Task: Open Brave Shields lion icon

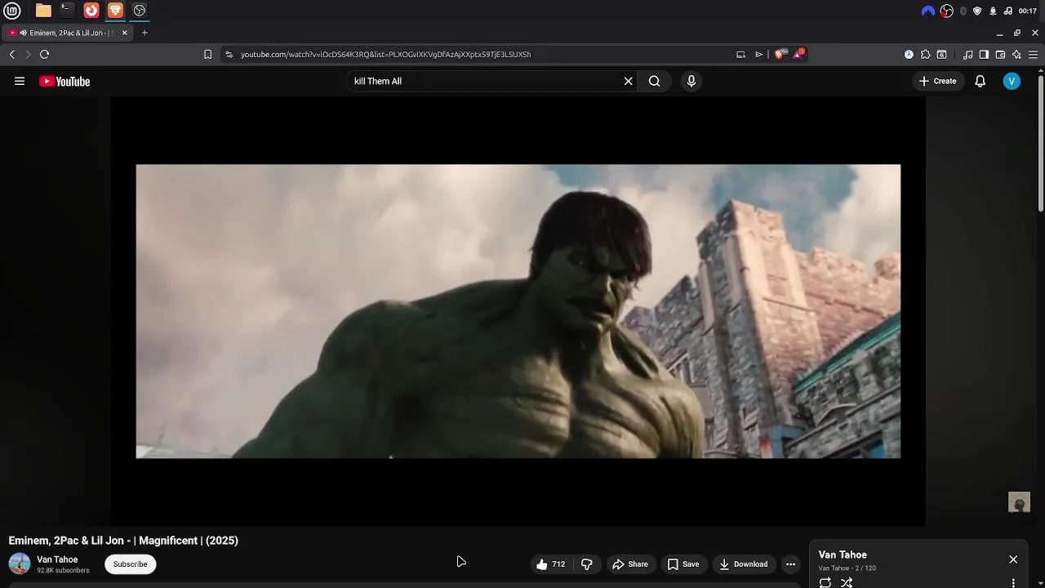Action: (x=780, y=55)
